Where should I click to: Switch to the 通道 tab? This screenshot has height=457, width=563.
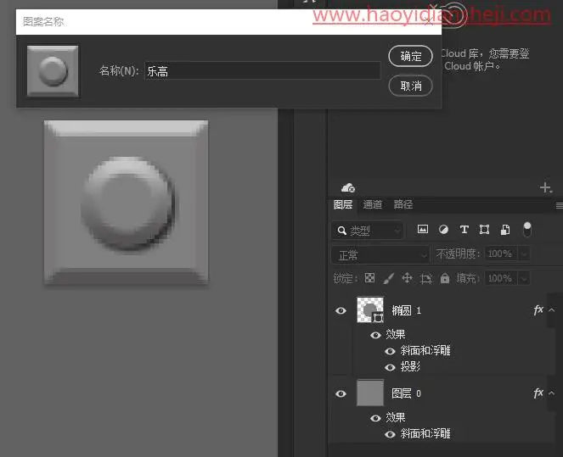pyautogui.click(x=372, y=204)
